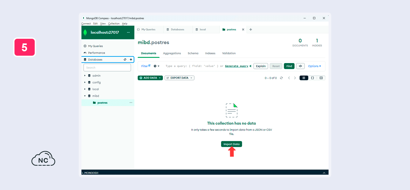Click the config database icon
This screenshot has width=410, height=190.
pos(89,82)
